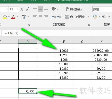This screenshot has height=99, width=112.
Task: Open the font size 11 dropdown
Action: point(17,9)
